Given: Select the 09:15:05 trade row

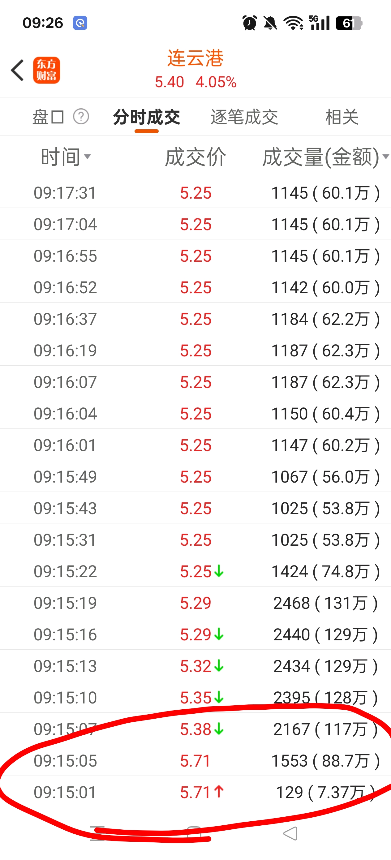Looking at the screenshot, I should pyautogui.click(x=195, y=761).
